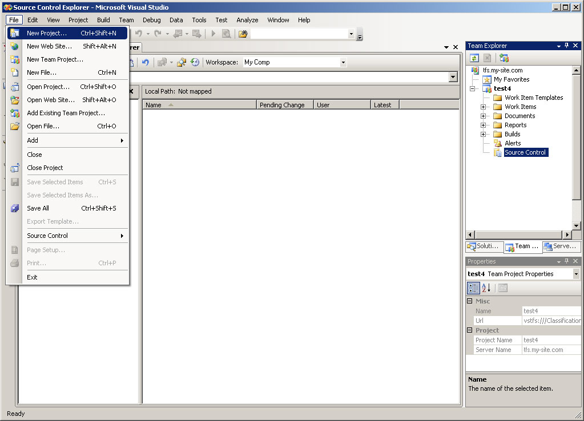Viewport: 584px width, 421px height.
Task: Click the Find in Files binoculars icon
Action: coord(243,34)
